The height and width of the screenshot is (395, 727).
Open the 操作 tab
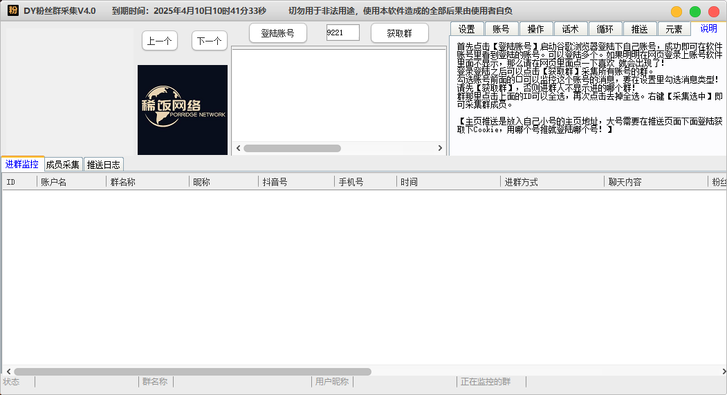[535, 29]
